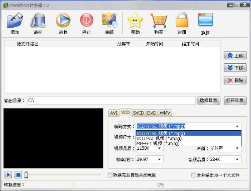Screen dimensions: 251x191
Task: Click the app icon in the title bar
Action: [x=6, y=6]
